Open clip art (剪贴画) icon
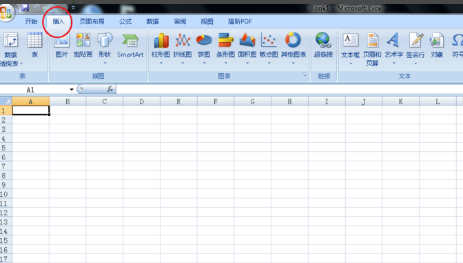The image size is (463, 263). click(x=83, y=41)
